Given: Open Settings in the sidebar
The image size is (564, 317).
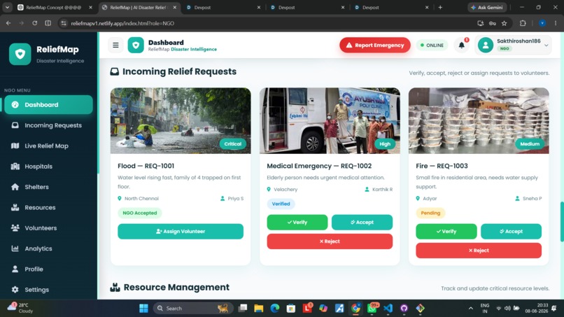Looking at the screenshot, I should point(48,289).
